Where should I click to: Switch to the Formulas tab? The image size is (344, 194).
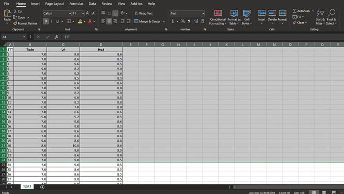[x=76, y=4]
